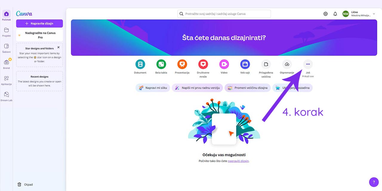
Task: Open the Šabloni templates section
Action: (6, 48)
